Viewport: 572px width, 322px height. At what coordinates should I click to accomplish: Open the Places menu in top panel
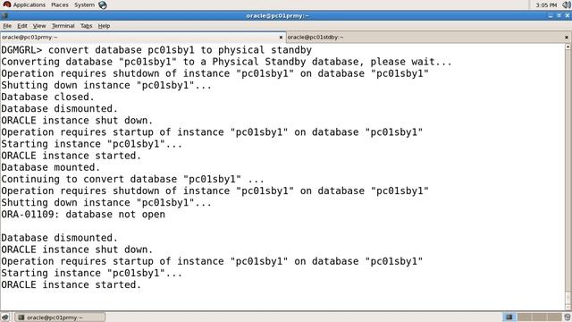(x=60, y=4)
